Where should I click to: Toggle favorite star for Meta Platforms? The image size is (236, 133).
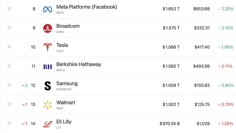[9, 8]
